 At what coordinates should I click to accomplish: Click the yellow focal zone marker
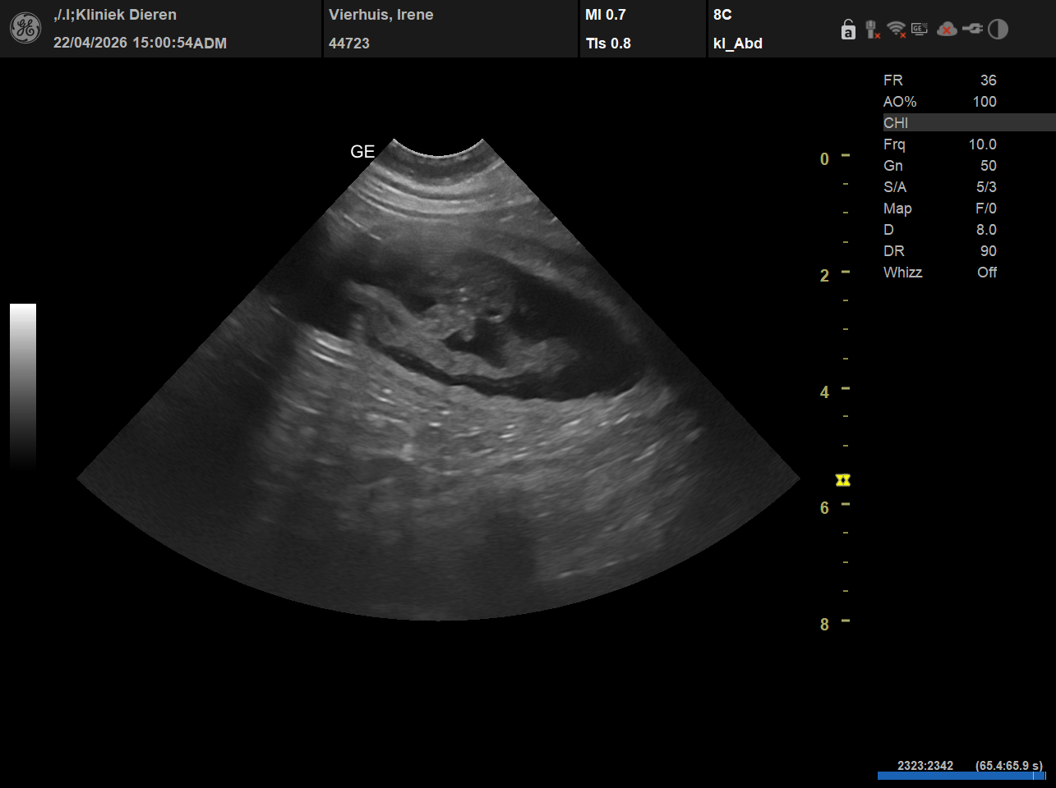842,480
